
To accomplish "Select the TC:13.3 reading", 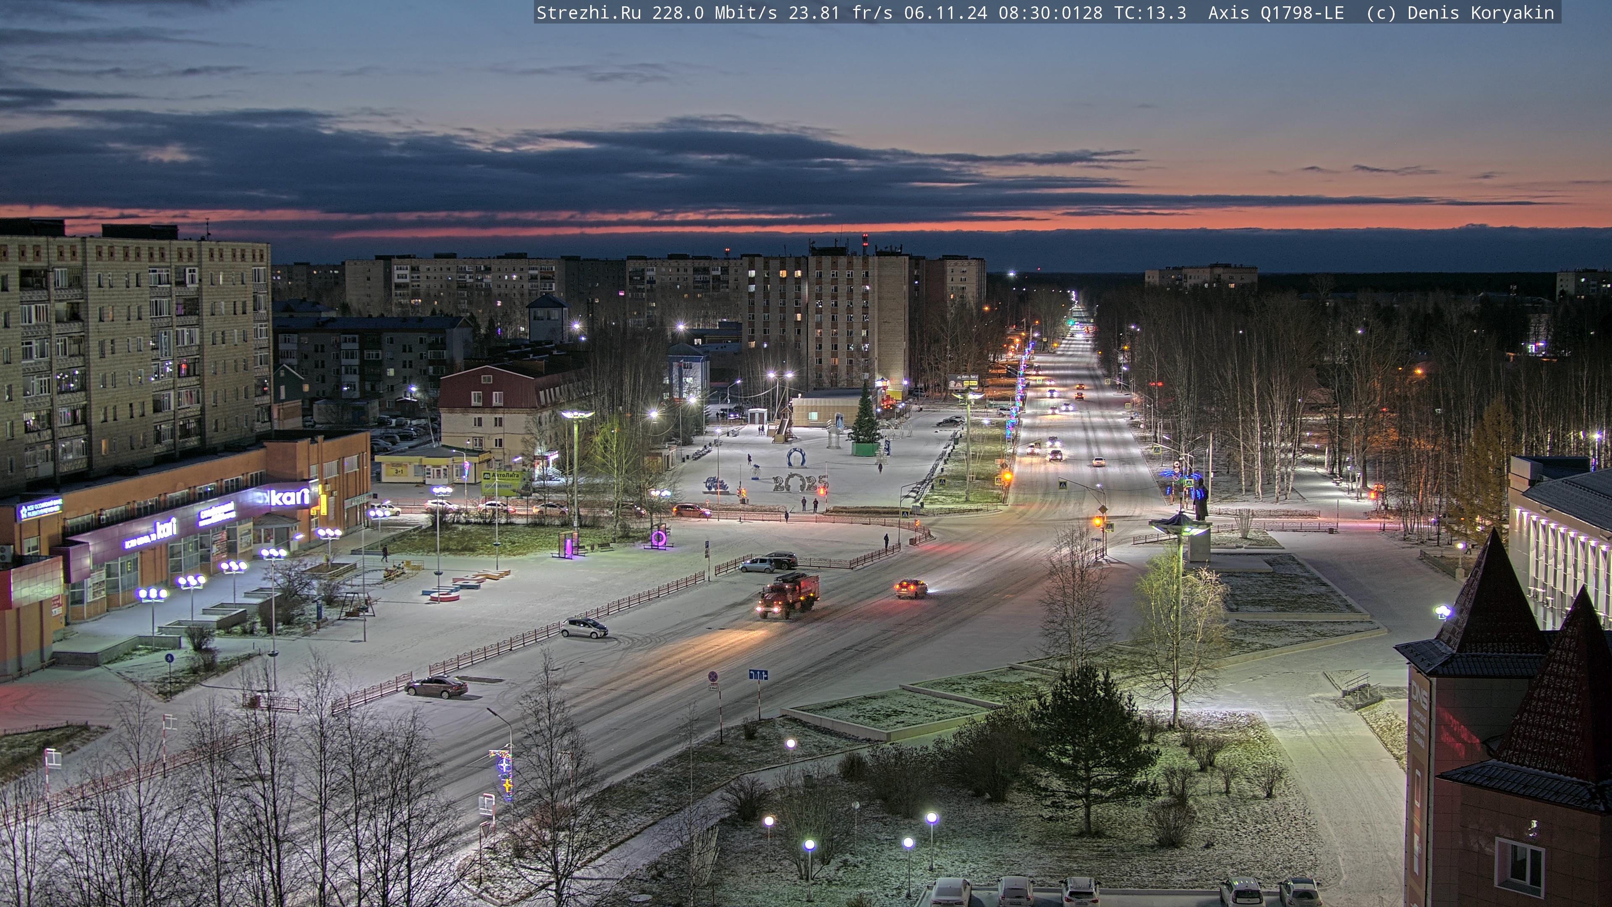I will click(x=1150, y=13).
